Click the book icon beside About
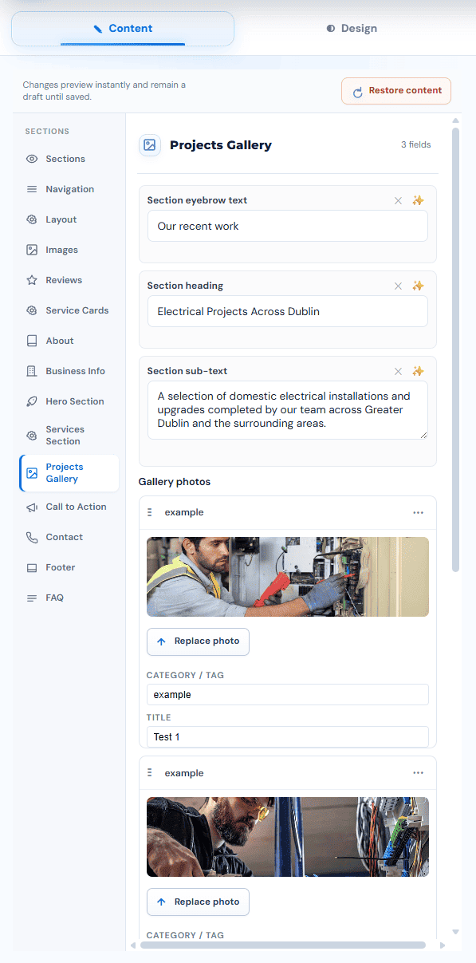 point(32,341)
